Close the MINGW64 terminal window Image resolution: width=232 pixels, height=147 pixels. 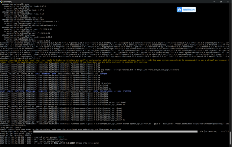pyautogui.click(x=228, y=1)
